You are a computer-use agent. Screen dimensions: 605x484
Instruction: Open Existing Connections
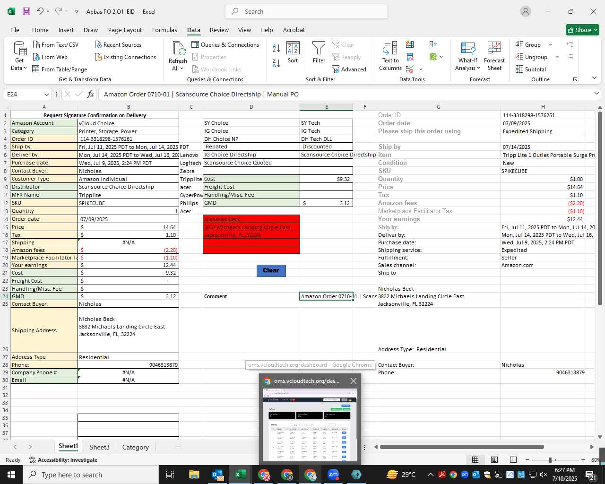click(x=125, y=57)
